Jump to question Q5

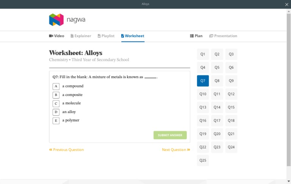[x=217, y=68]
